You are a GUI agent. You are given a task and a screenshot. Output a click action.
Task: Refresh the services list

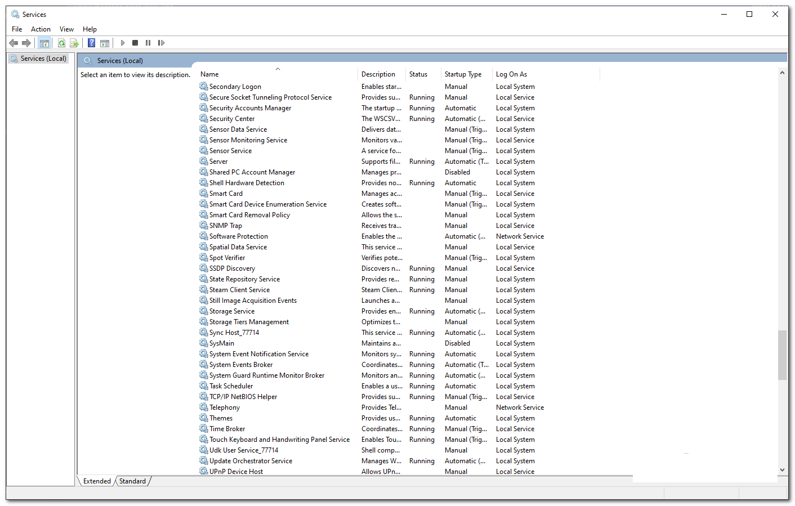[61, 43]
